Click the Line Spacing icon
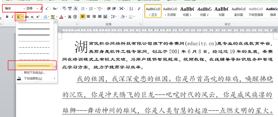Screen dimensions: 278x117 pos(113,17)
